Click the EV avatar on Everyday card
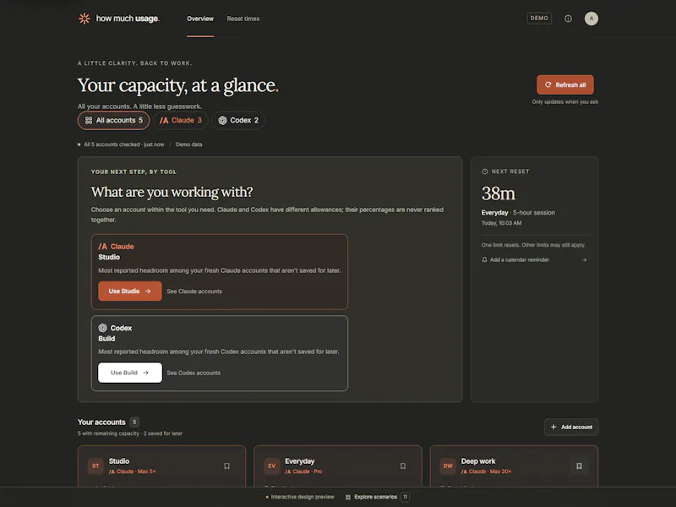 (271, 466)
